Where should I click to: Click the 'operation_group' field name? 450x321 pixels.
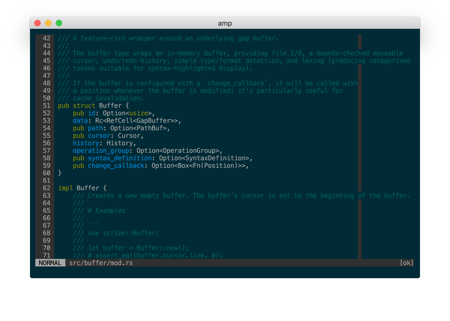coord(101,151)
